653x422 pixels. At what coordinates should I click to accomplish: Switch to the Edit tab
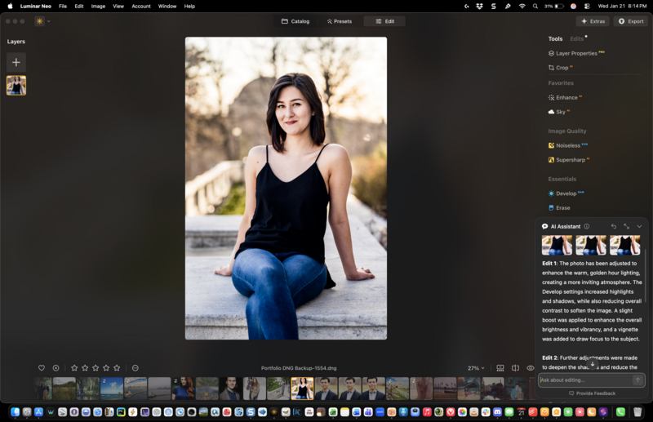click(x=384, y=21)
